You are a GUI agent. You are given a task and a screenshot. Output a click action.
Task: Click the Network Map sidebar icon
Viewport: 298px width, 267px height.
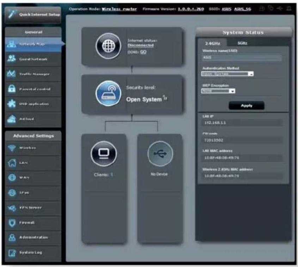tap(11, 44)
